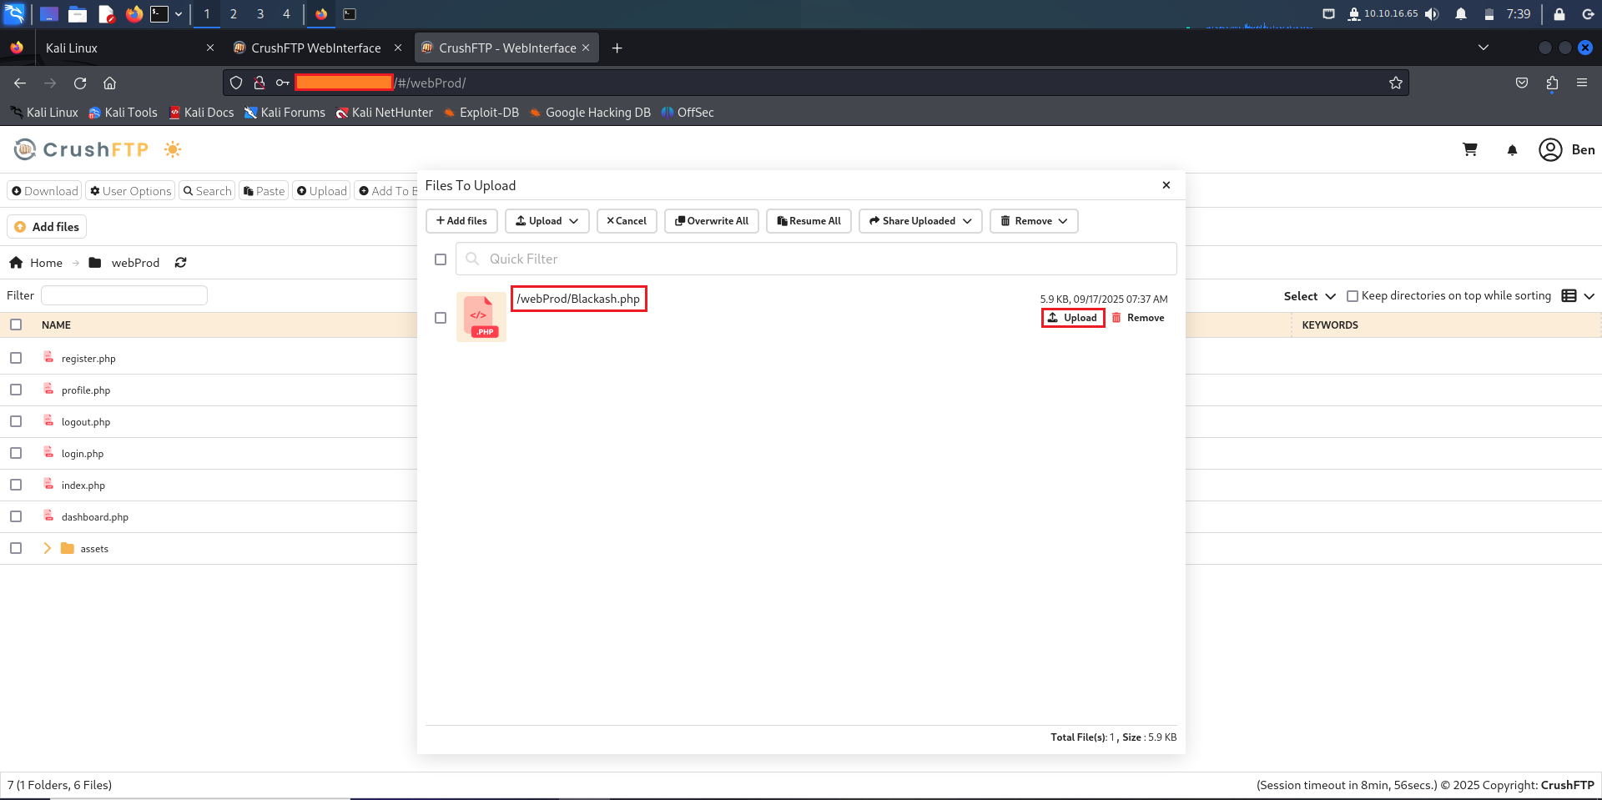Open Firefox extensions puzzle icon
This screenshot has width=1602, height=800.
[1552, 83]
